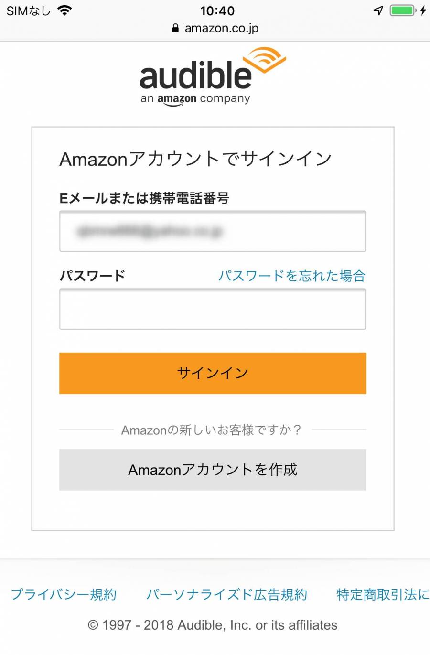Tap the charging bolt icon
This screenshot has width=430, height=655.
coord(423,11)
